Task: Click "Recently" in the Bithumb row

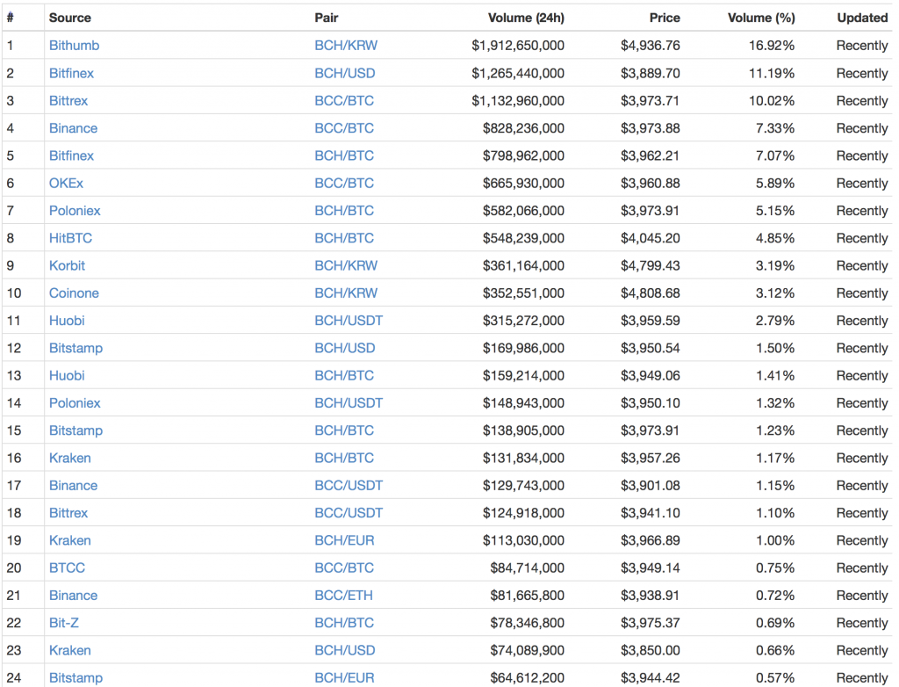Action: pyautogui.click(x=862, y=46)
